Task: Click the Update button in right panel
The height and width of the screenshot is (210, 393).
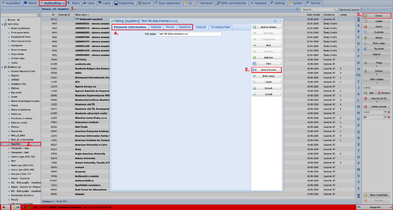Action: click(376, 21)
